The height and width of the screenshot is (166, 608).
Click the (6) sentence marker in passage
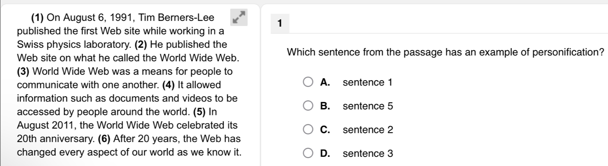coord(105,139)
